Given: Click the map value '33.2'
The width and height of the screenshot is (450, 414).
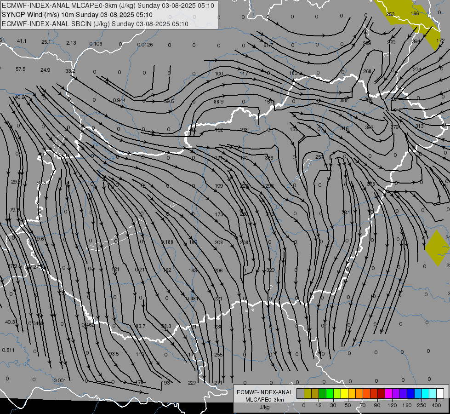Looking at the screenshot, I should coord(70,71).
